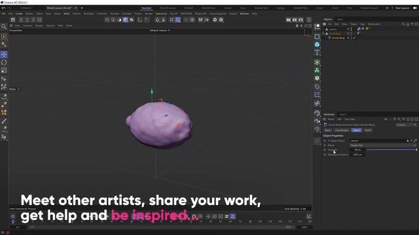
Task: Open Render Settings icon in top toolbar
Action: pos(301,20)
